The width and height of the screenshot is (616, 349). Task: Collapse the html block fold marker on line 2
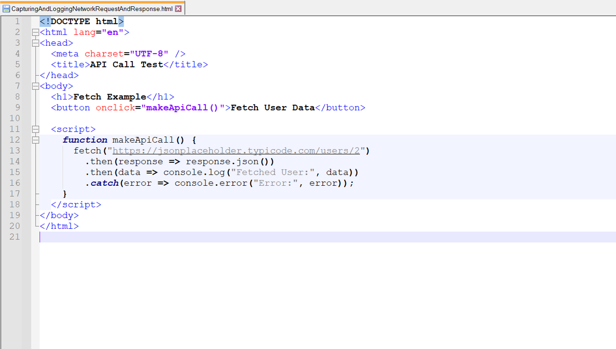(x=35, y=32)
